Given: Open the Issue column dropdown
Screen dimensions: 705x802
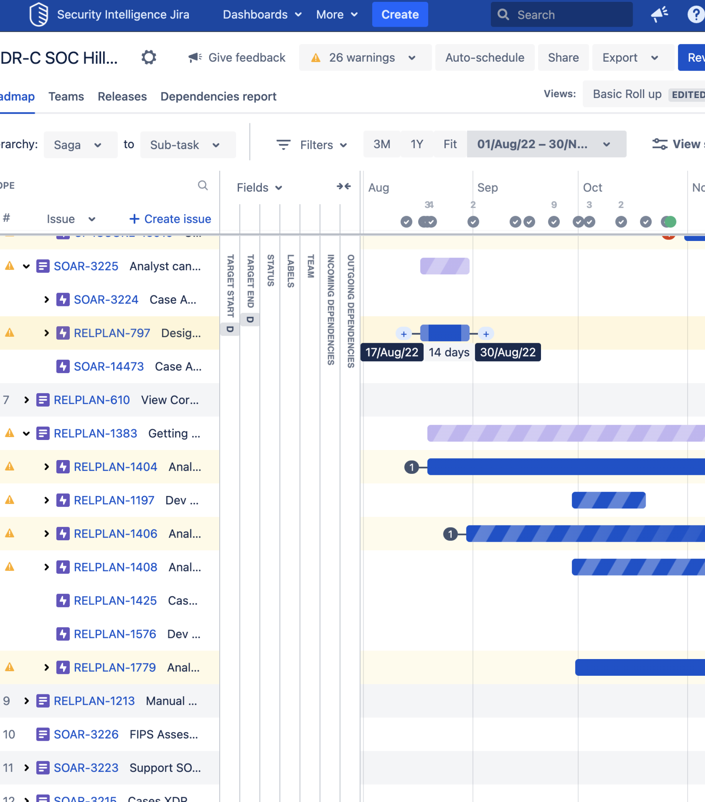Looking at the screenshot, I should [71, 219].
